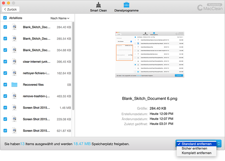
Task: Uncheck the clear-internet-junk checkbox
Action: [x=5, y=61]
